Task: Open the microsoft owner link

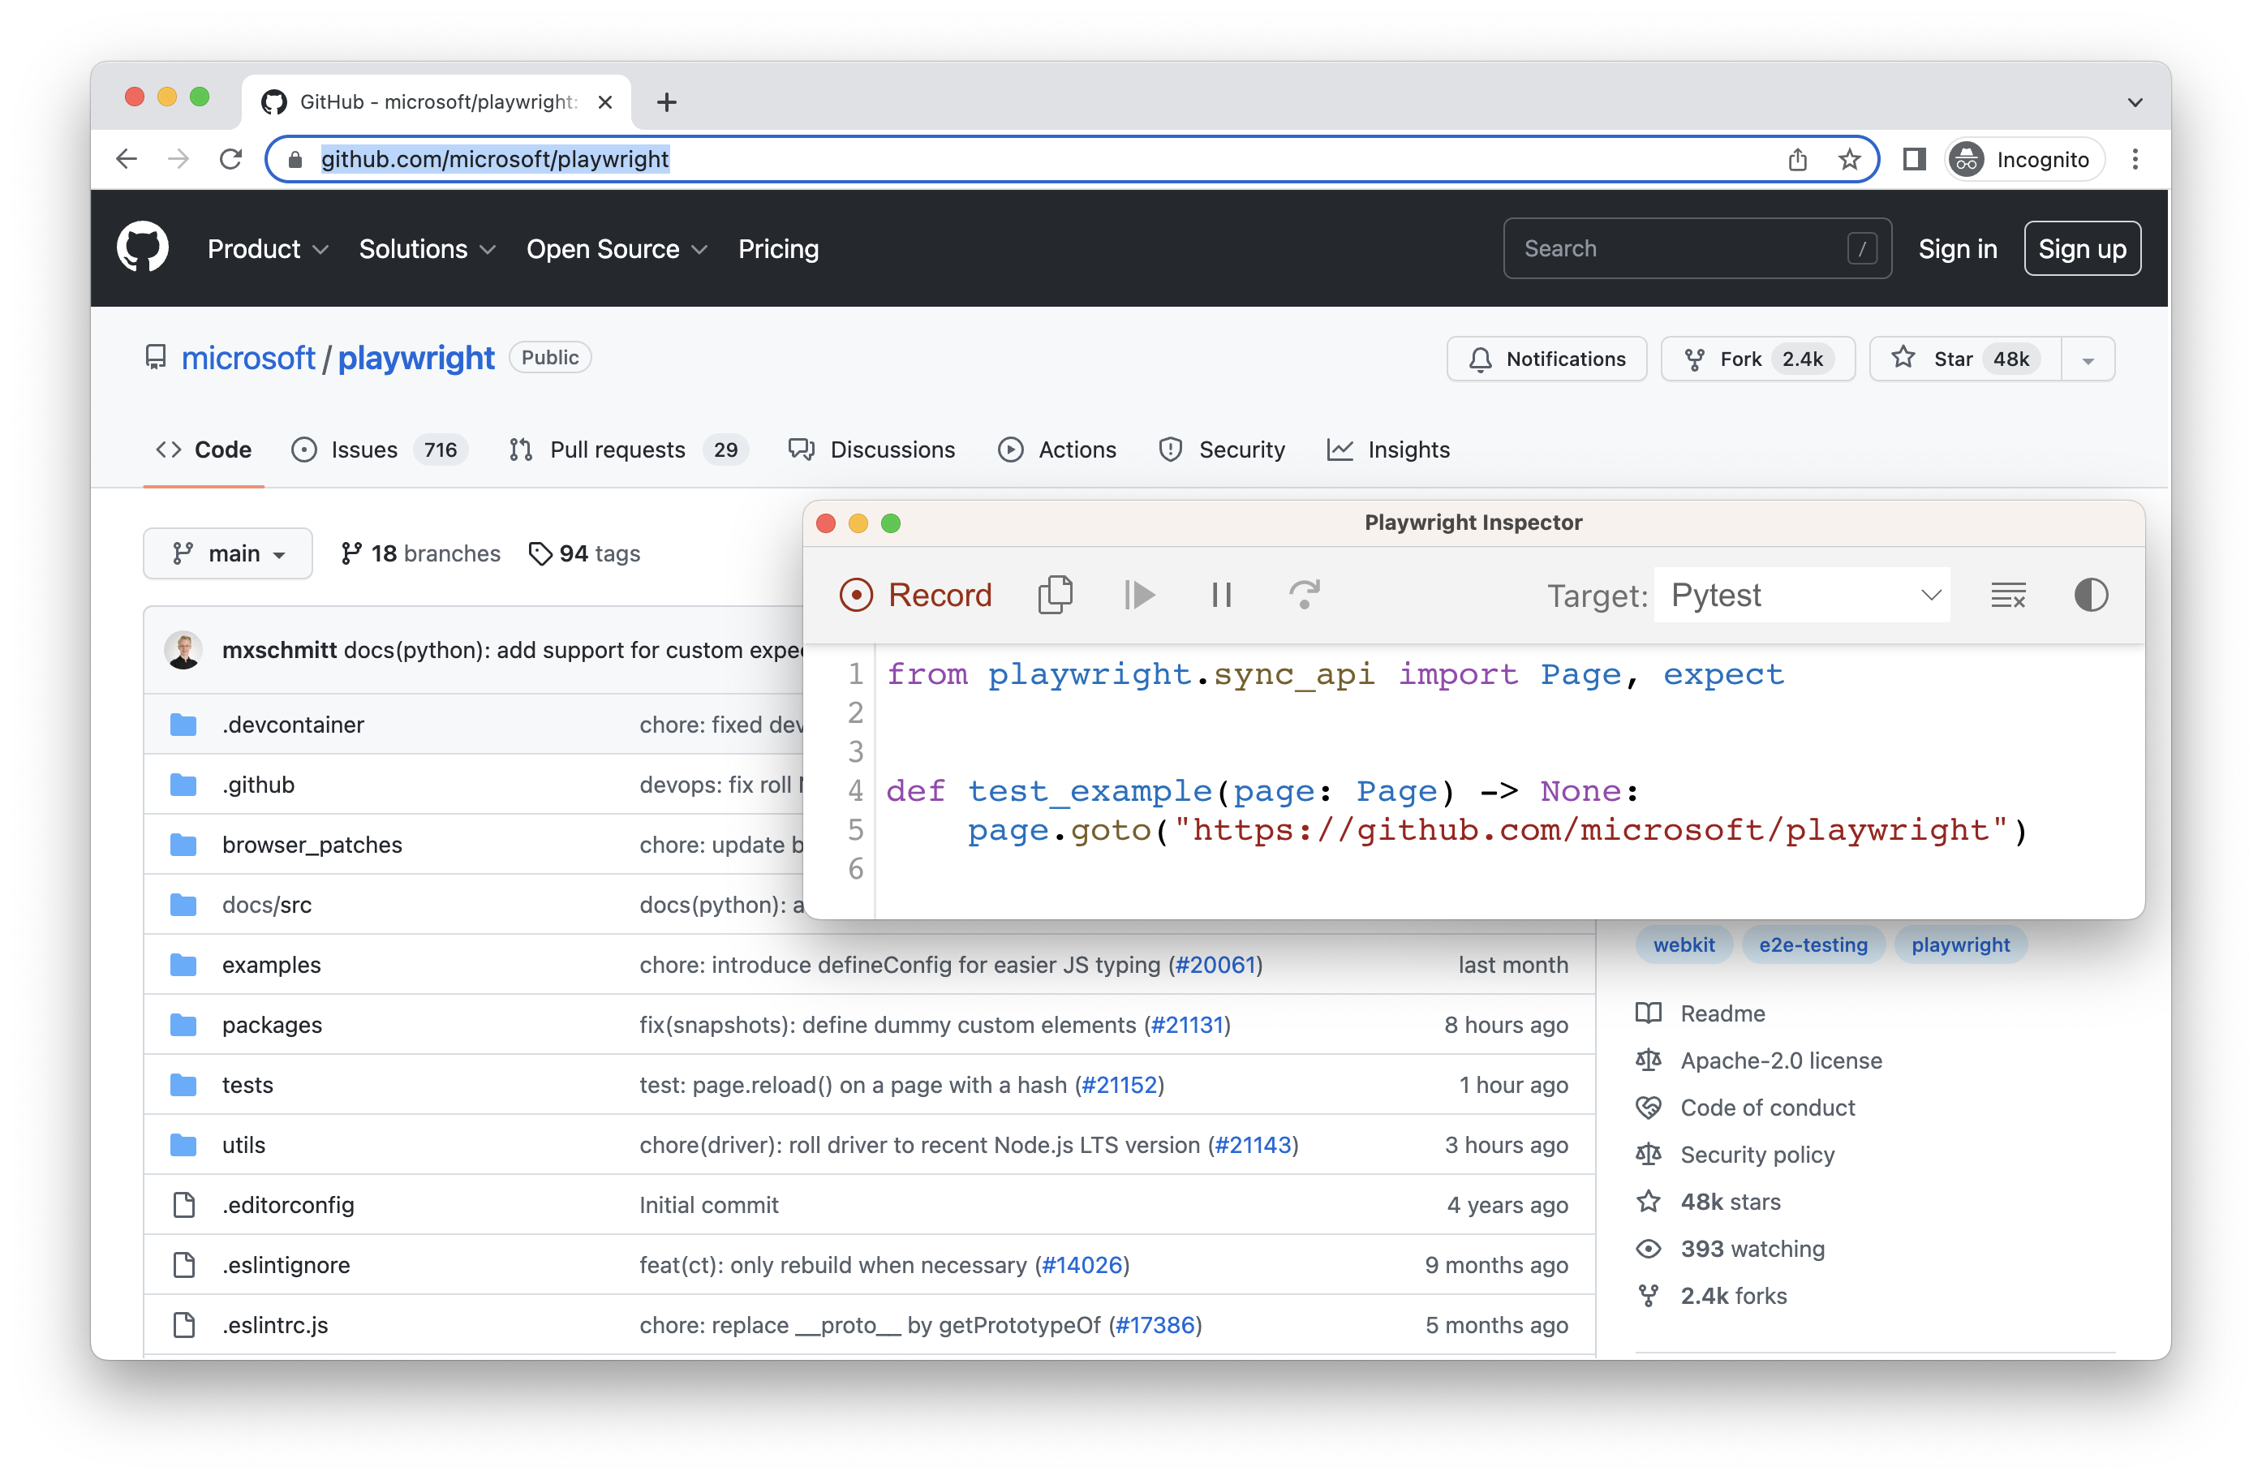Action: point(247,357)
